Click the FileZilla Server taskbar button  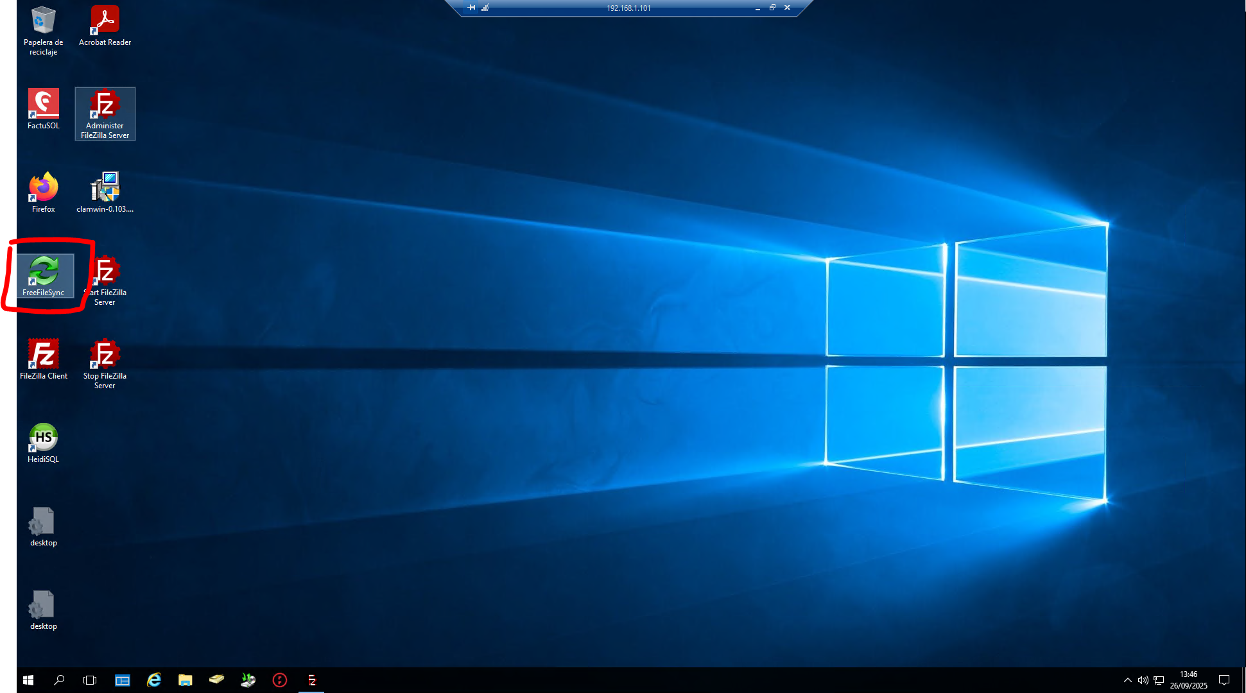pos(311,680)
